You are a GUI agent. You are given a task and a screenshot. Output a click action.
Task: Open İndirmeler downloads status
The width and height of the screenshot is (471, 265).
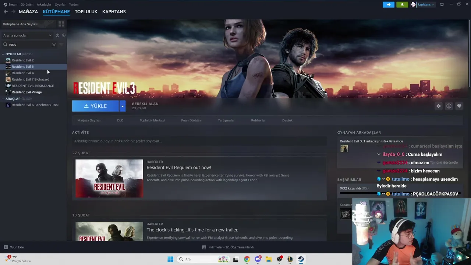click(x=228, y=247)
